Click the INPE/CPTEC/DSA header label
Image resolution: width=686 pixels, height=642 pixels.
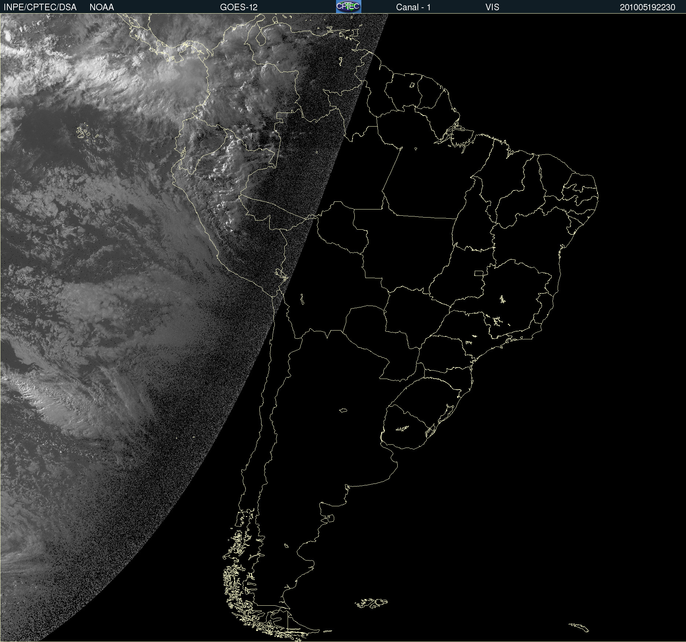[x=40, y=7]
